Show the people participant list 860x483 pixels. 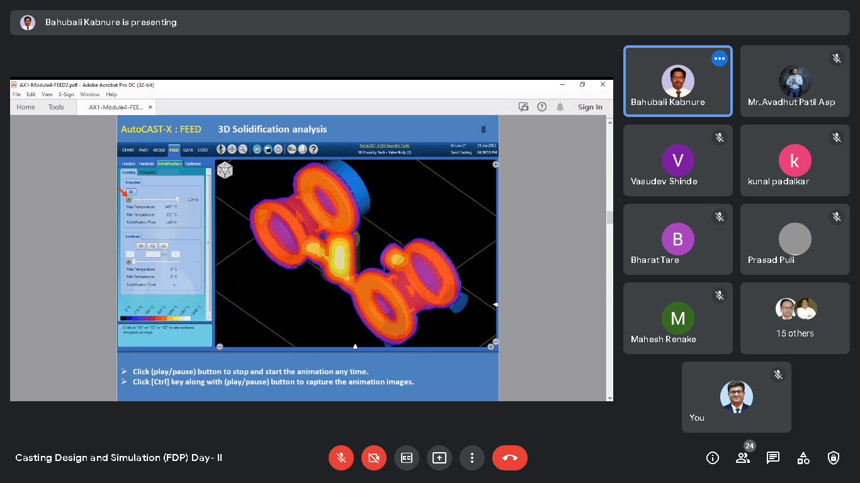point(743,458)
